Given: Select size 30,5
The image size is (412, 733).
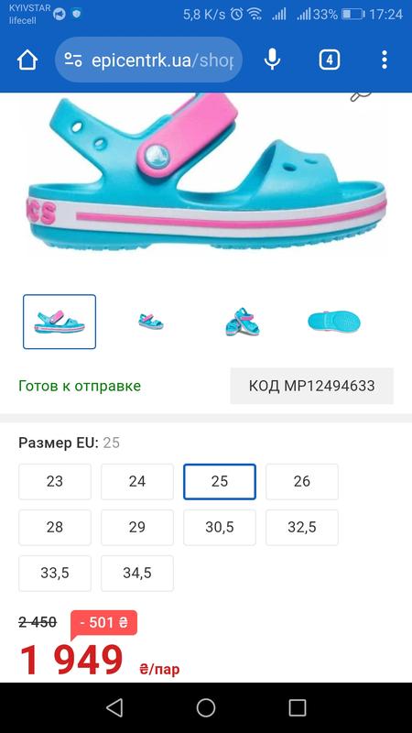Looking at the screenshot, I should tap(220, 528).
